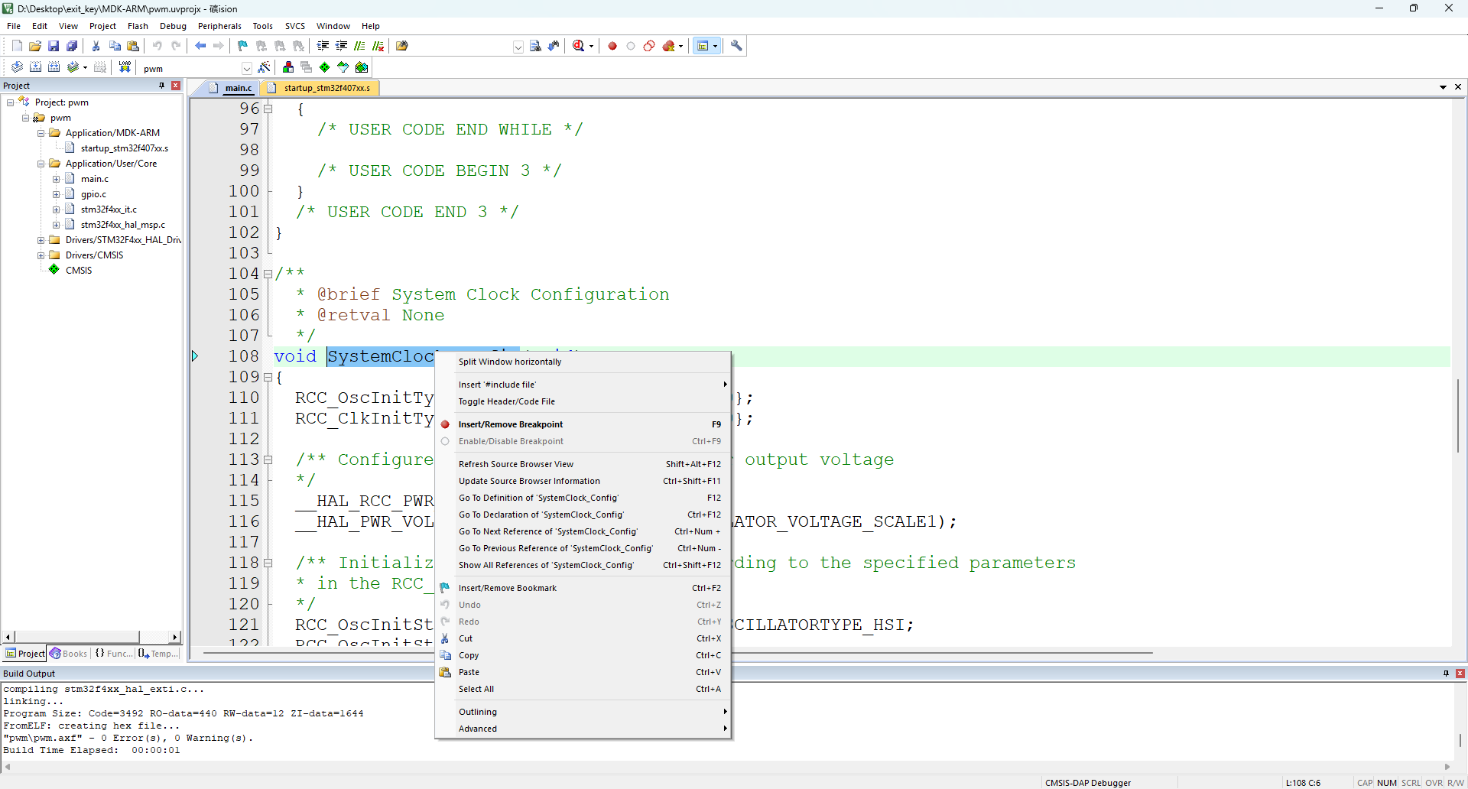
Task: Open the window layout dropdown arrow
Action: pyautogui.click(x=716, y=46)
